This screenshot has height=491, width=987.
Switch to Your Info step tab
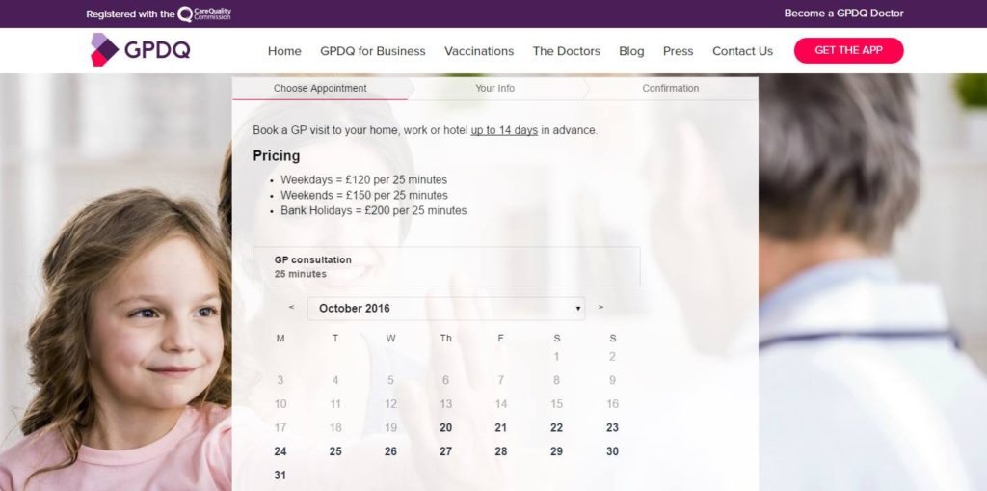[x=494, y=88]
